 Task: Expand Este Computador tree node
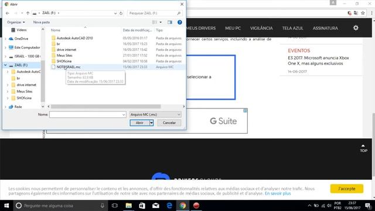coord(5,47)
